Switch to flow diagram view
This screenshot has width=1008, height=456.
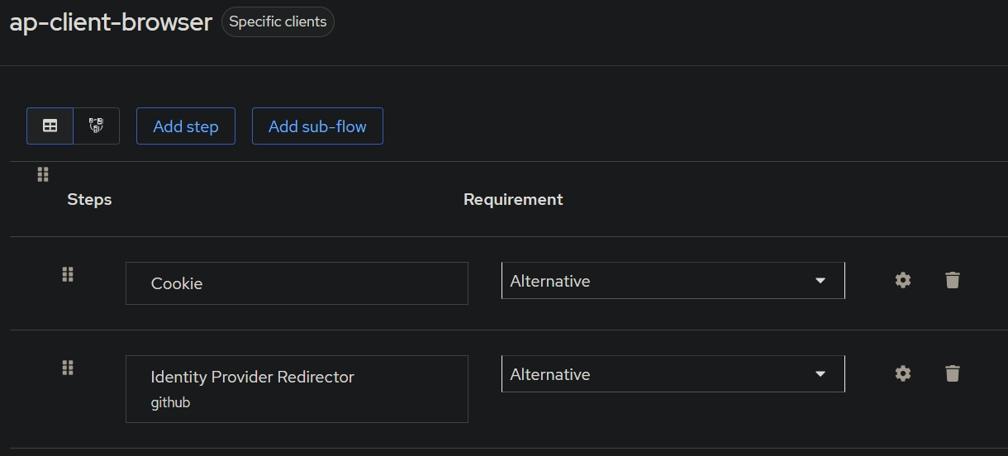point(97,126)
